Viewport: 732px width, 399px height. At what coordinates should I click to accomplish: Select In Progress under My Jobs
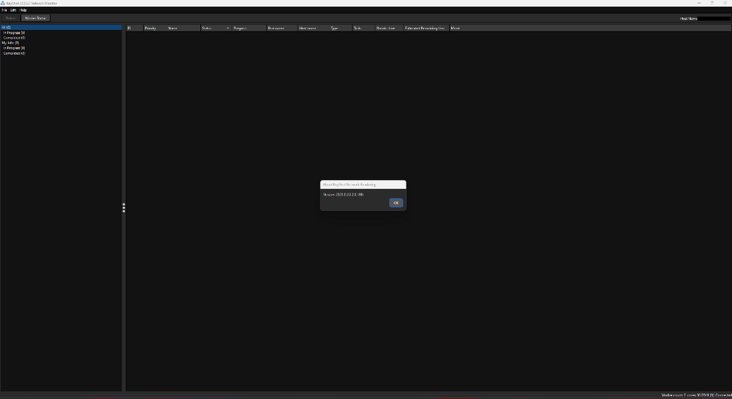14,48
